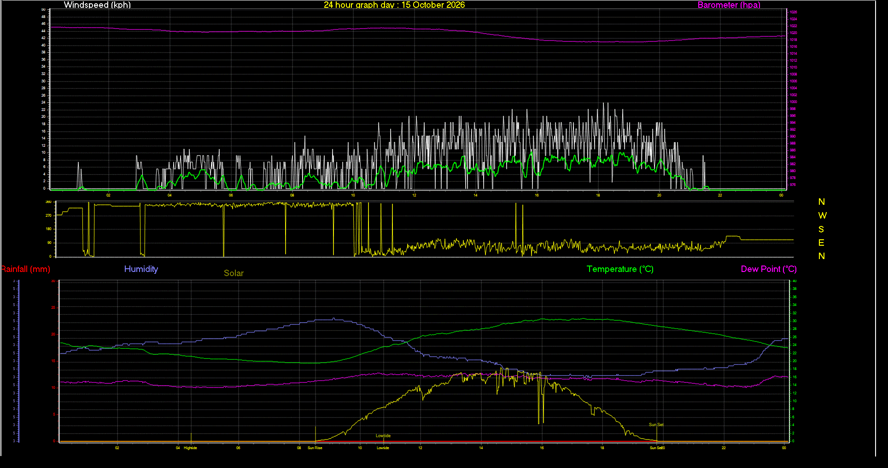The height and width of the screenshot is (468, 888).
Task: Click the 'W' wind direction label
Action: tap(822, 215)
